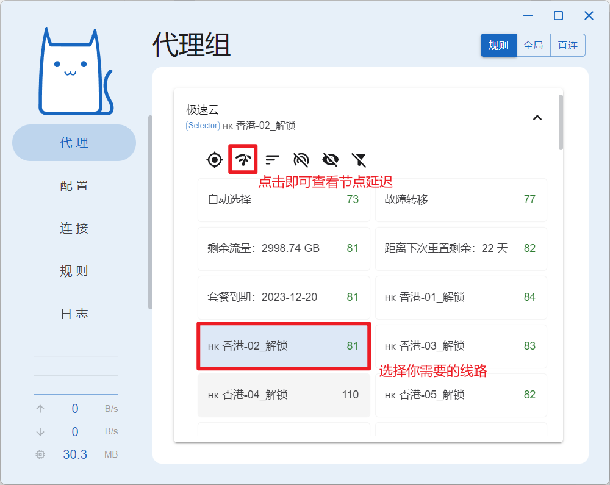Open the 规则 page in sidebar
The width and height of the screenshot is (610, 485).
click(x=74, y=271)
